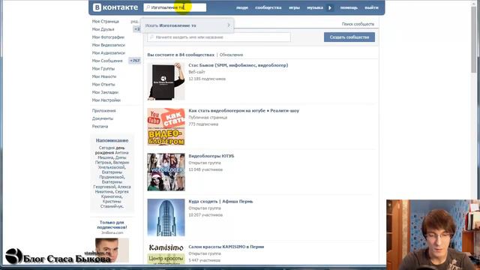Open 'Как стать видеоблогером на ютубе' link

pyautogui.click(x=244, y=110)
